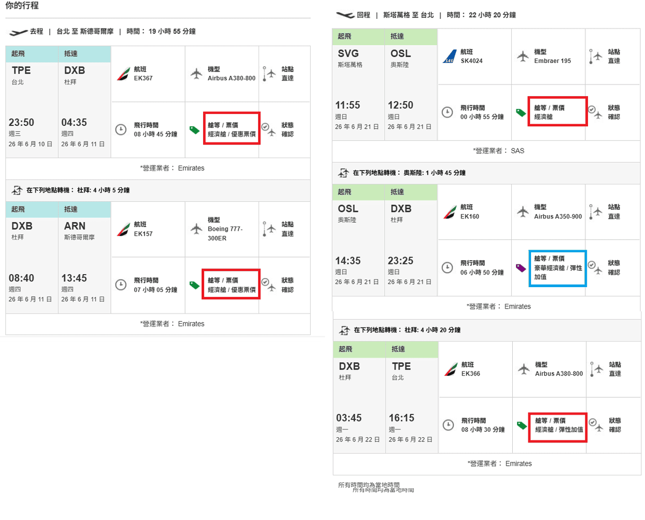
Task: Click aircraft icon beside Airbus A380-800 on EK367
Action: pos(196,74)
